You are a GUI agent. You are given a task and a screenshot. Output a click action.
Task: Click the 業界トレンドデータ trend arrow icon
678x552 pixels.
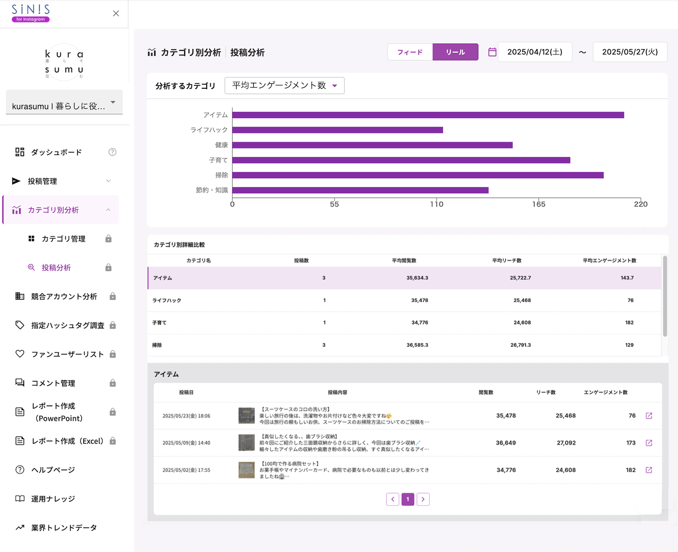tap(20, 527)
